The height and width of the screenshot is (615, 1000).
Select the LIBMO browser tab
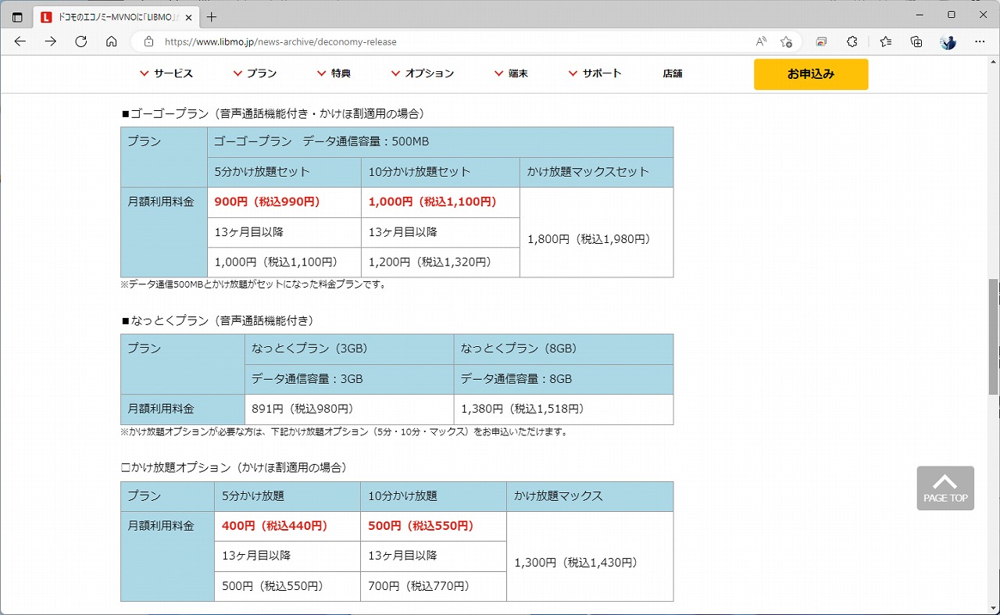click(117, 16)
